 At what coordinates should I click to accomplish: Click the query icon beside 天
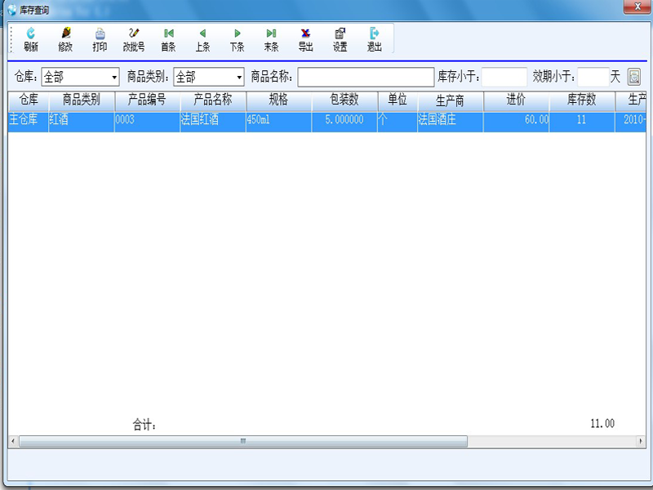click(x=633, y=77)
